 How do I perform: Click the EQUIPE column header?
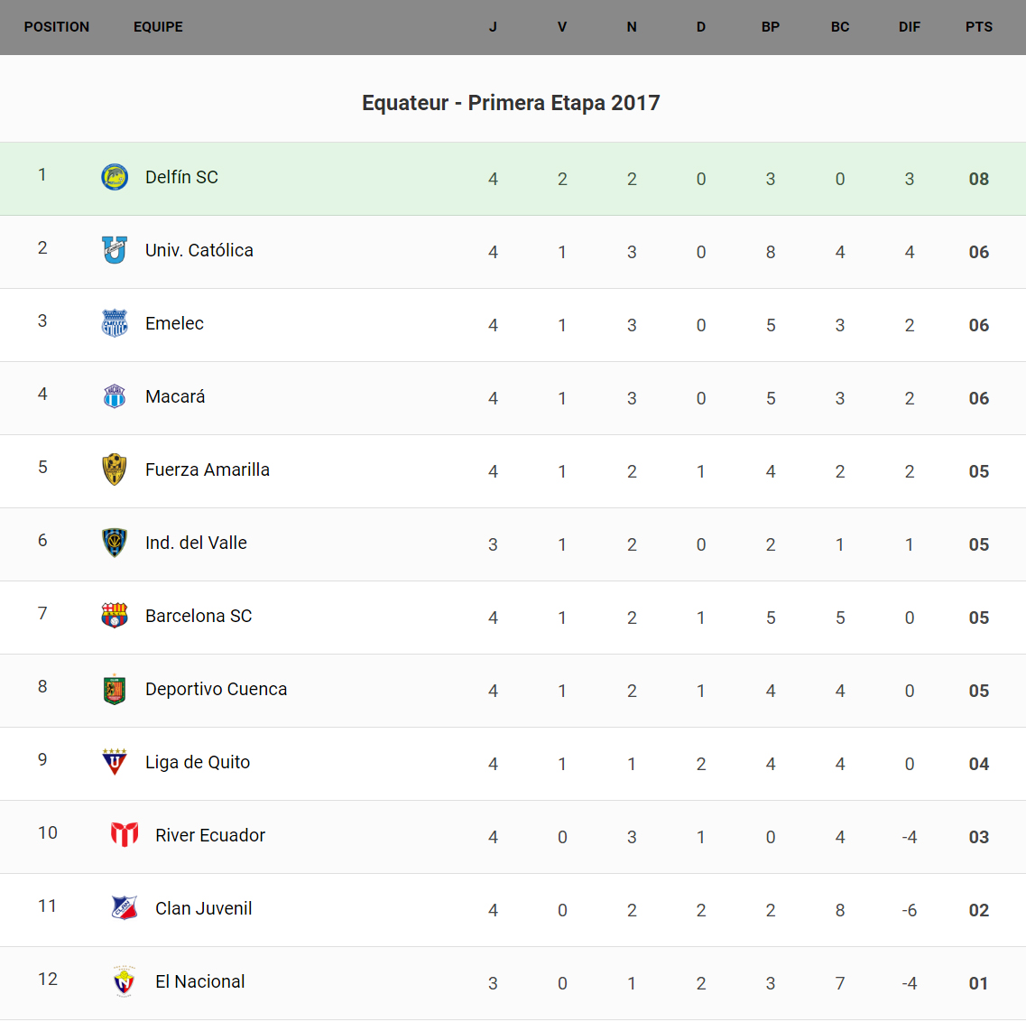[158, 27]
